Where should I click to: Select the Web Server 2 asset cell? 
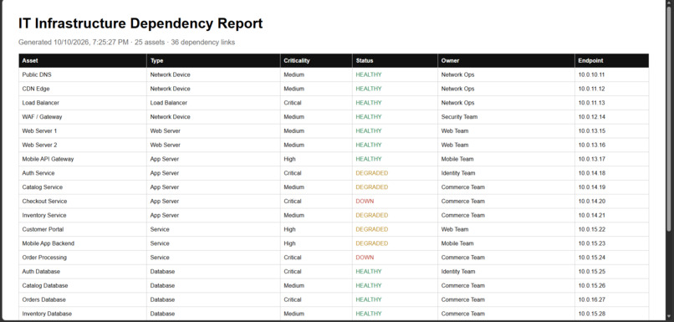click(83, 145)
